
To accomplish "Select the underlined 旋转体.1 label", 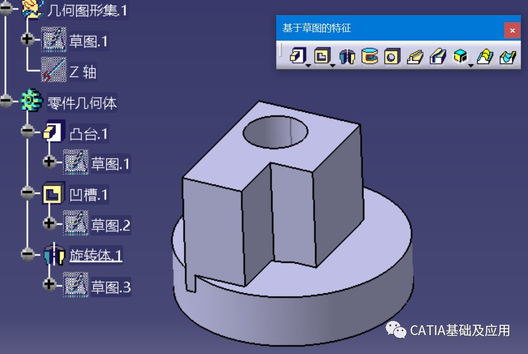I will pos(96,255).
